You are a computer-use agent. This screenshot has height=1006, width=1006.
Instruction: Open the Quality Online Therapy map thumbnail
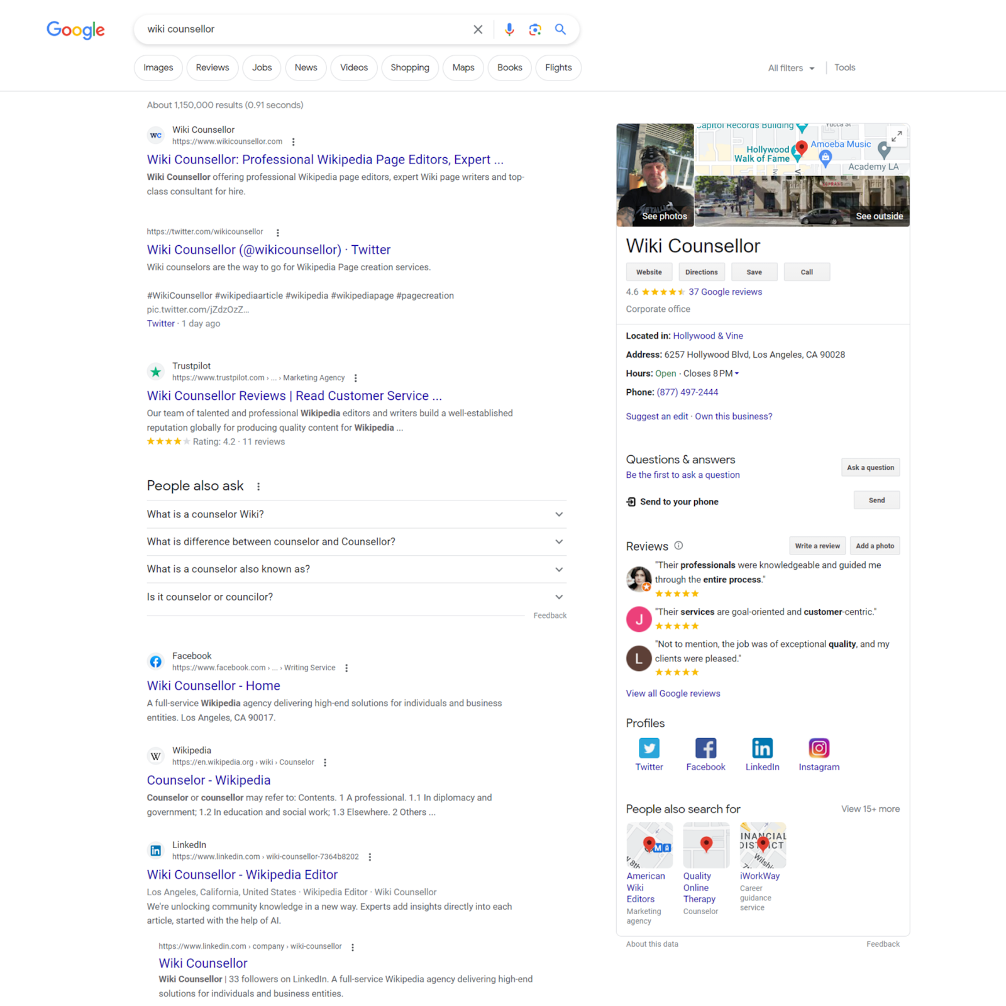[706, 845]
